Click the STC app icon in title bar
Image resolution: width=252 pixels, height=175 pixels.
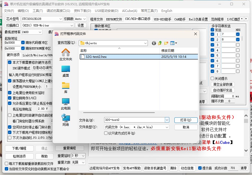pyautogui.click(x=6, y=4)
